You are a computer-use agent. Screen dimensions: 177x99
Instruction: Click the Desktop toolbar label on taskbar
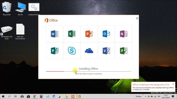click(x=139, y=97)
